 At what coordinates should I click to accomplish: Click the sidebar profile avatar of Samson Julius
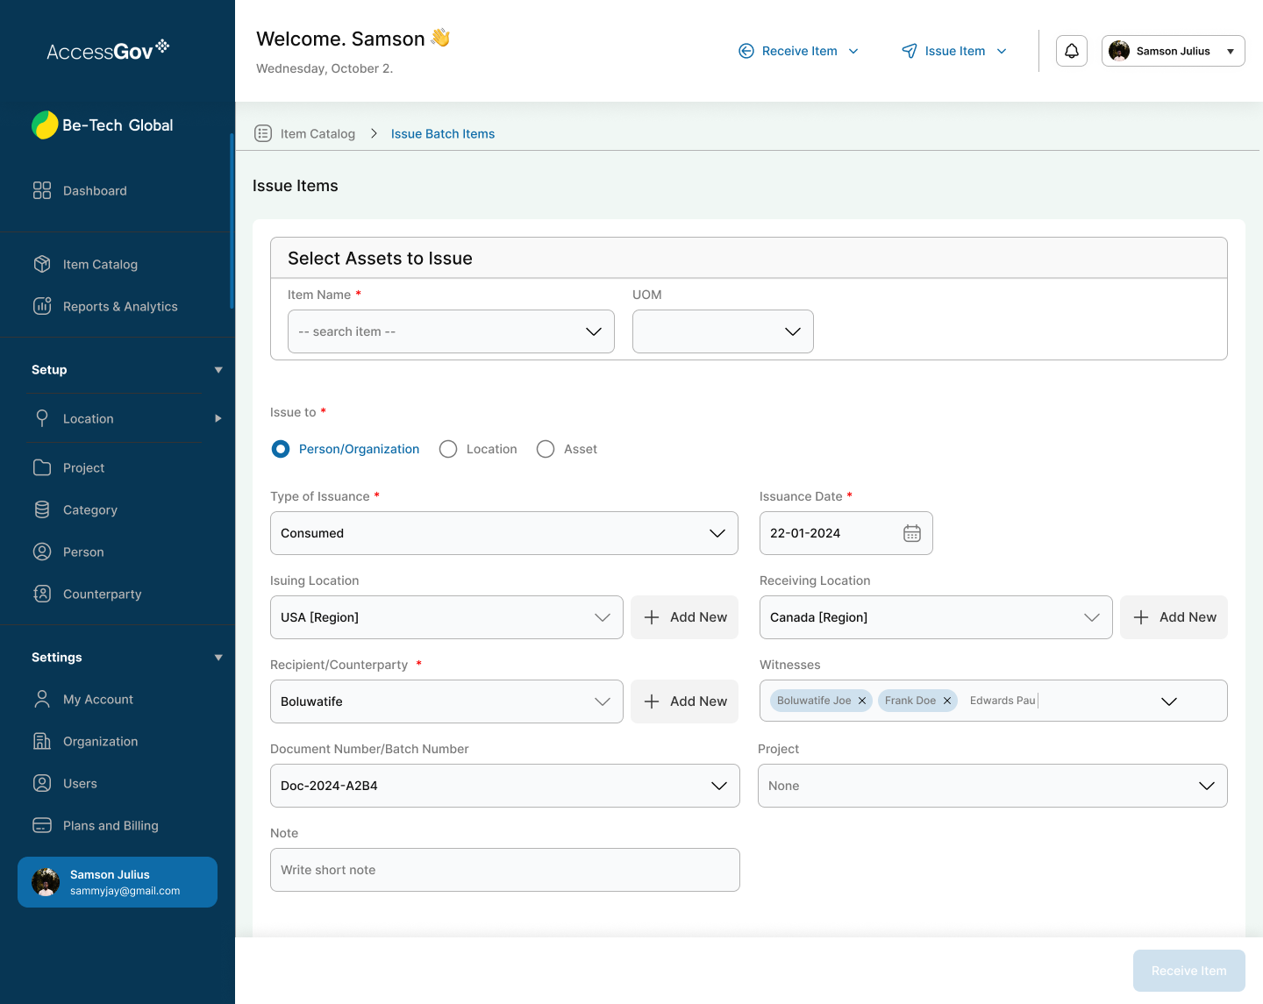(46, 882)
